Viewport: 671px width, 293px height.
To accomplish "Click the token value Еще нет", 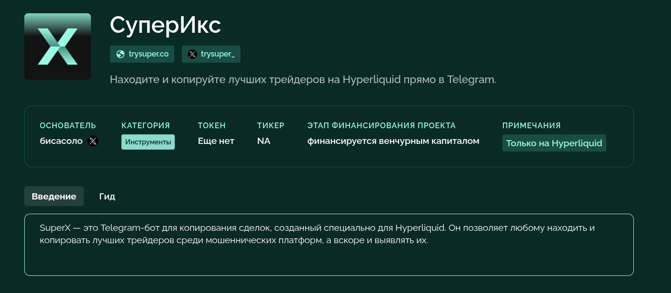I will point(216,141).
